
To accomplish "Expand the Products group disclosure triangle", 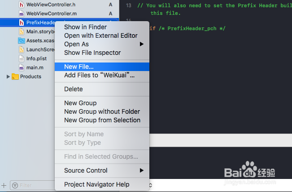I will (x=8, y=76).
